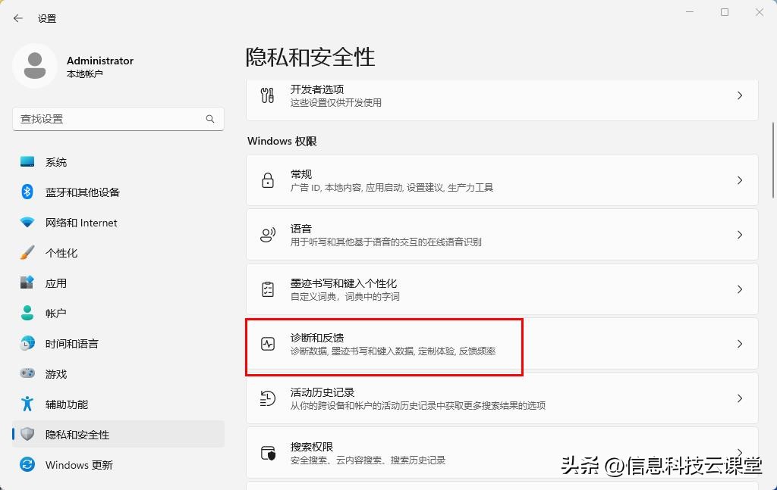Click inside the 查找设置 search field
This screenshot has width=777, height=490.
[x=106, y=119]
